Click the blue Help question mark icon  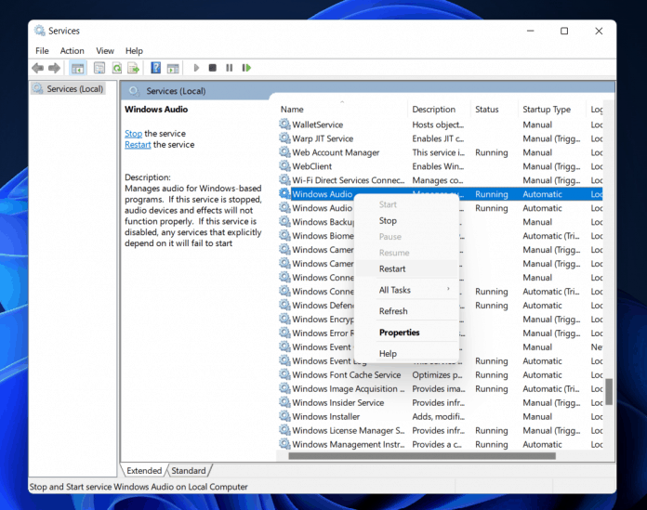(x=156, y=68)
